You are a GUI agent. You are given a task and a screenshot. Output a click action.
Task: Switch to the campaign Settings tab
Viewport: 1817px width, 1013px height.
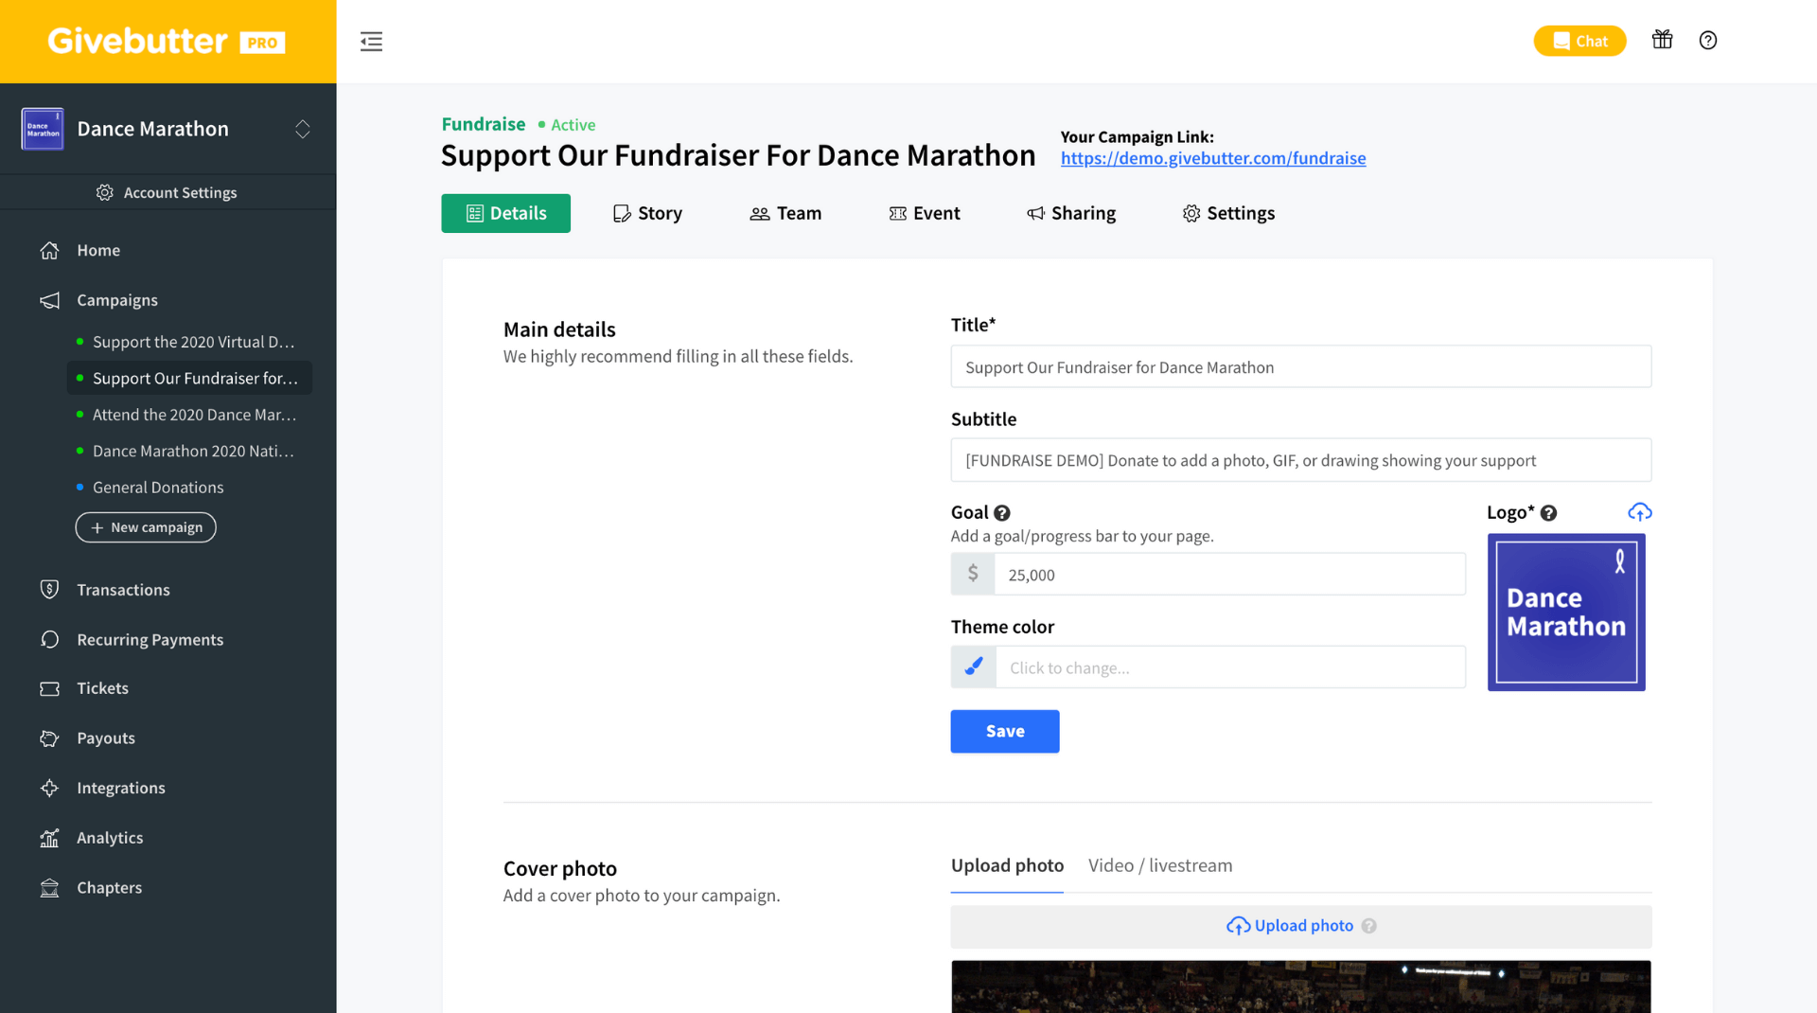[x=1228, y=213]
